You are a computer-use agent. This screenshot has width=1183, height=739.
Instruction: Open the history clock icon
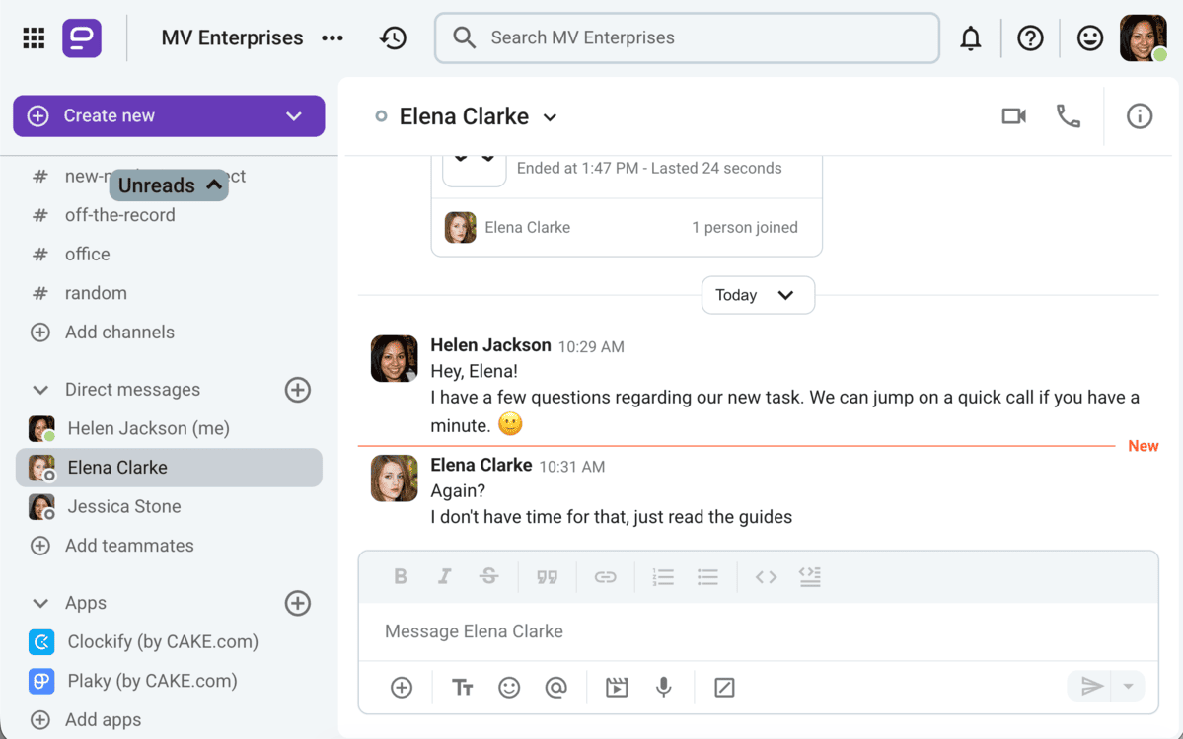393,38
